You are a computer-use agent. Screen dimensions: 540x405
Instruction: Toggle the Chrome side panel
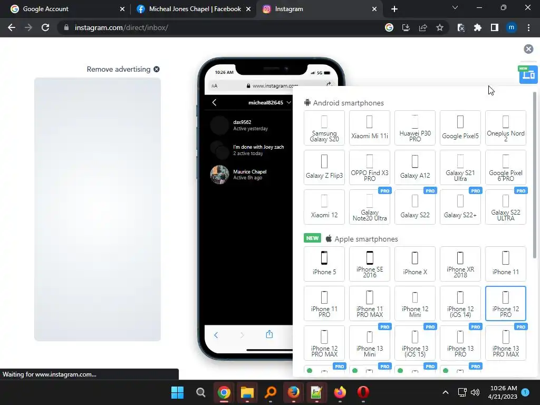pyautogui.click(x=494, y=27)
